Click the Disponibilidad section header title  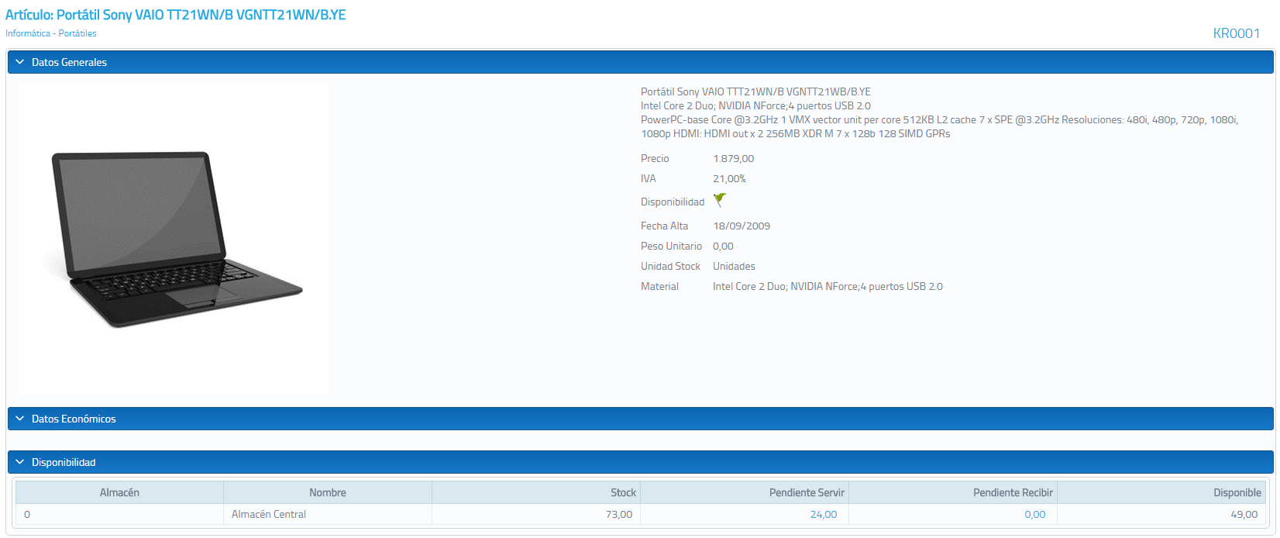click(64, 462)
